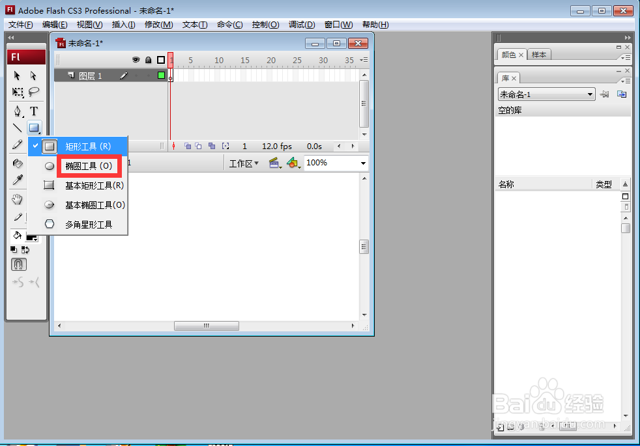Open the 文本(T) menu

pos(195,25)
